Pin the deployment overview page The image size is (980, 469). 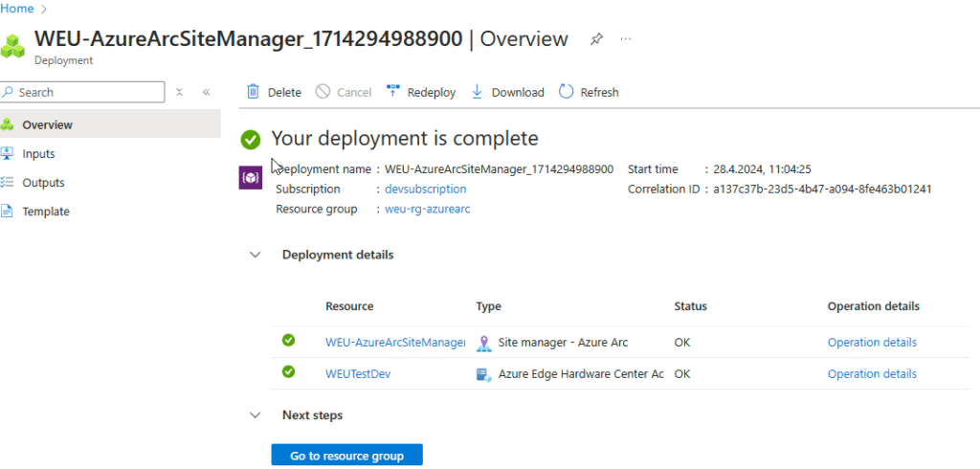click(596, 39)
